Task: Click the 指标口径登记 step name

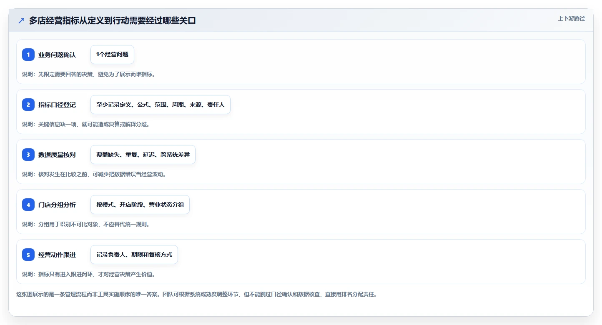Action: tap(57, 105)
